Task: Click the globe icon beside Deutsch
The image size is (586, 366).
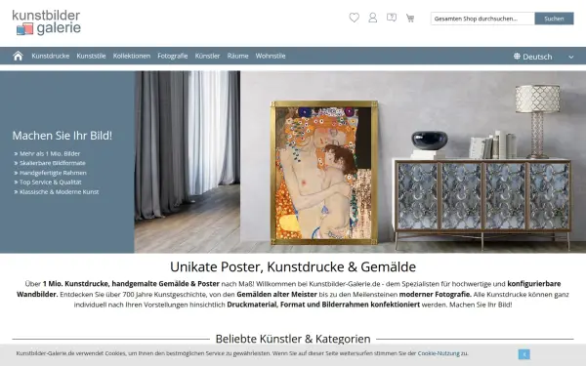Action: (x=517, y=57)
